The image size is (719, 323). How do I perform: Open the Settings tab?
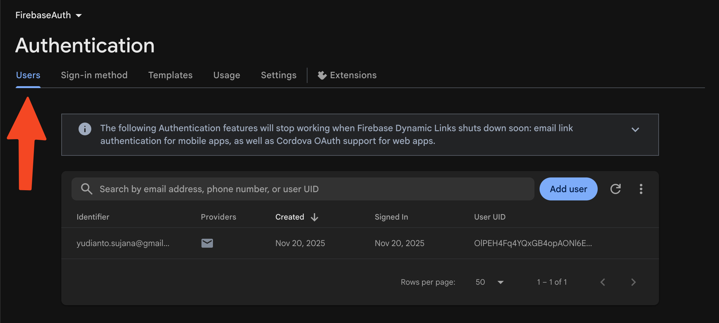[278, 75]
